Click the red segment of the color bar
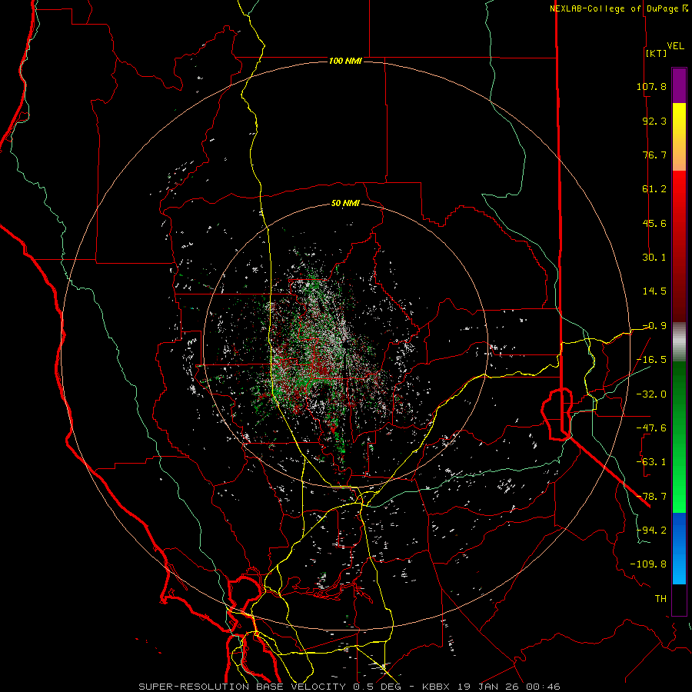This screenshot has width=692, height=692. coord(679,246)
